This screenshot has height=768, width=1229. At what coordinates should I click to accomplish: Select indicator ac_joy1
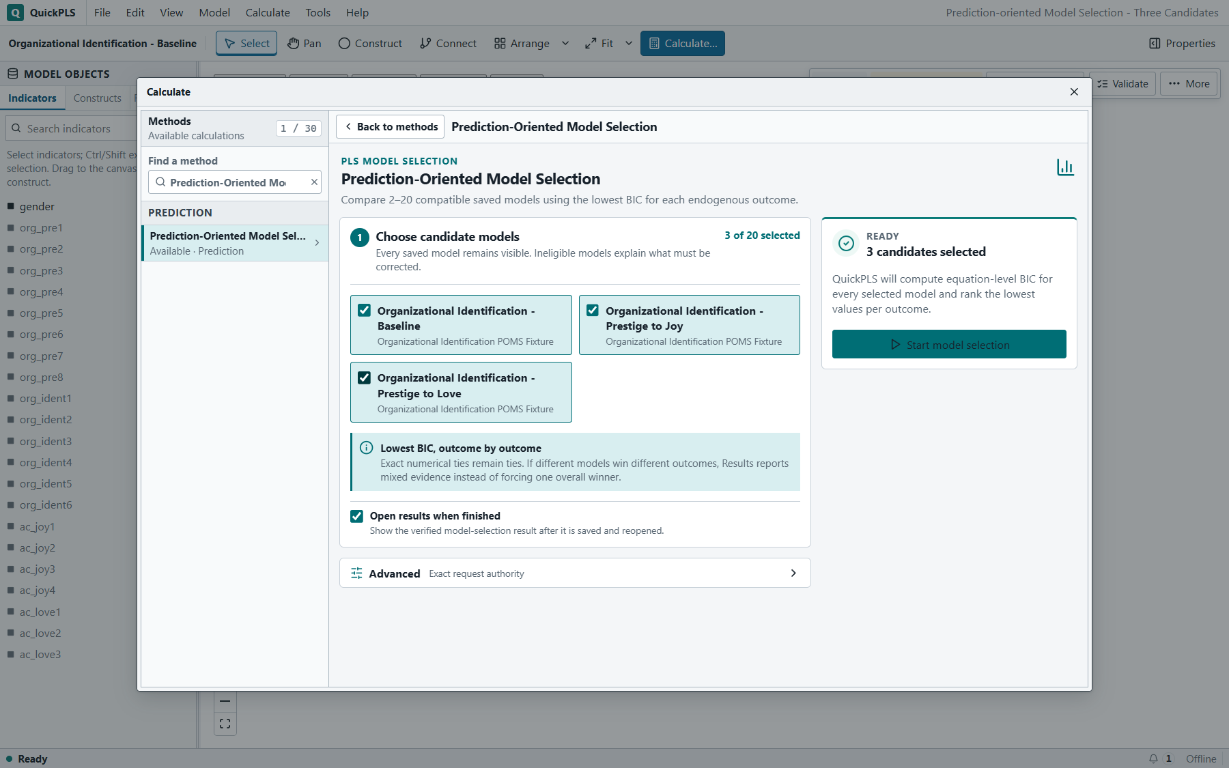pyautogui.click(x=37, y=526)
